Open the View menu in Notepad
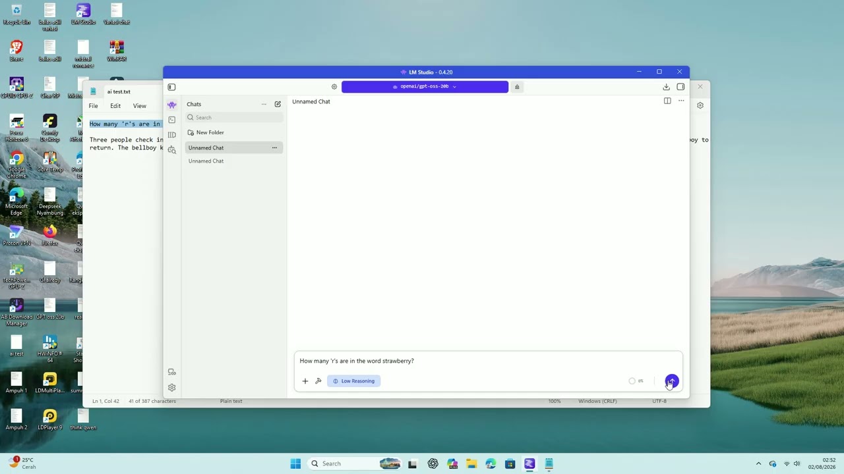Screen dimensions: 844x474 click(x=140, y=106)
